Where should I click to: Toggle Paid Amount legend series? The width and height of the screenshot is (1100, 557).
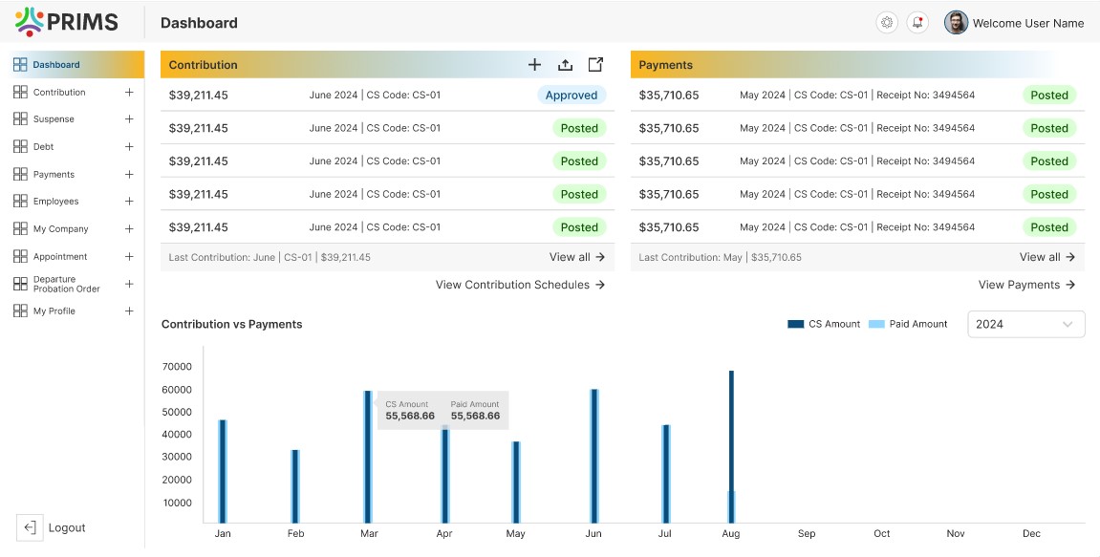[908, 324]
